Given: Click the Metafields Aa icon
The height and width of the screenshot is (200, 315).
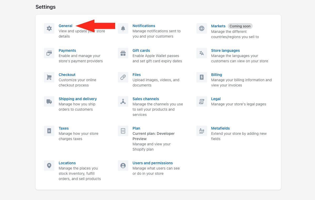Looking at the screenshot, I should tap(202, 131).
